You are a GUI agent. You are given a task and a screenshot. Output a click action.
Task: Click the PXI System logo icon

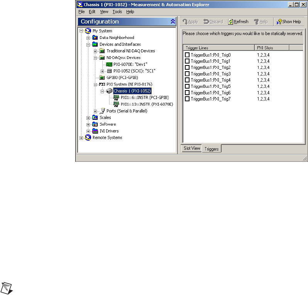102,84
